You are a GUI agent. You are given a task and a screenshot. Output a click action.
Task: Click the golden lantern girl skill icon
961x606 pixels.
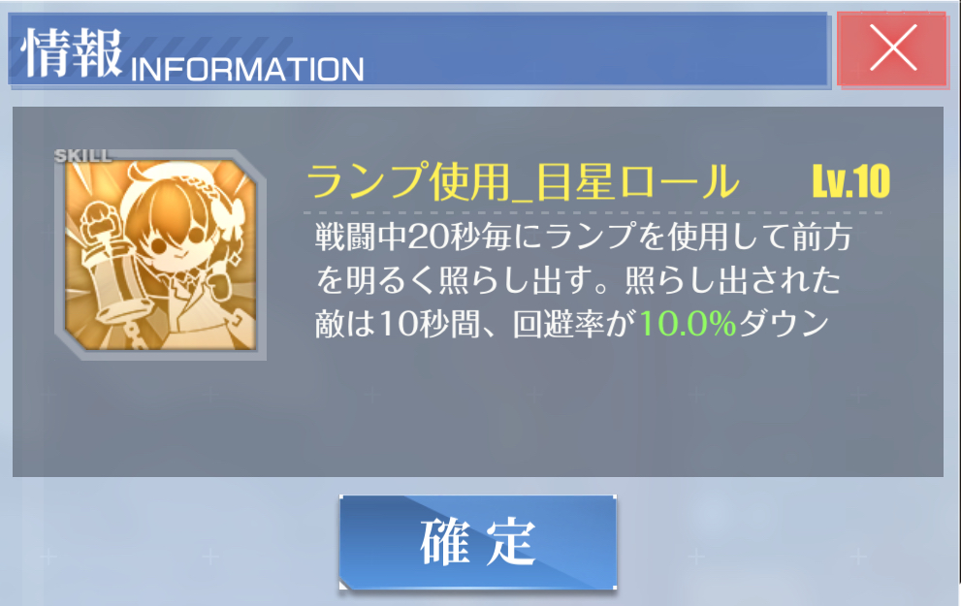tap(161, 255)
